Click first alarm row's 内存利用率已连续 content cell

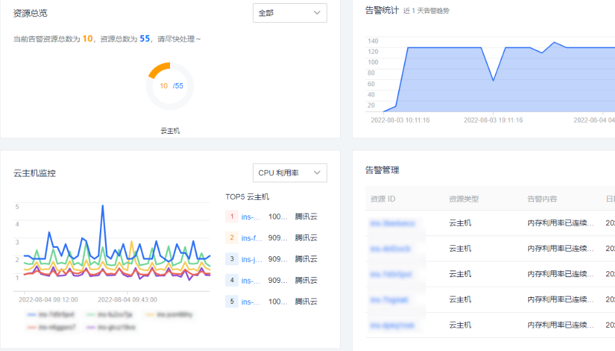(561, 223)
